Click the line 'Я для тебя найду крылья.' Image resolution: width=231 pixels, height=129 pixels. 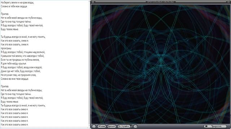[14, 63]
